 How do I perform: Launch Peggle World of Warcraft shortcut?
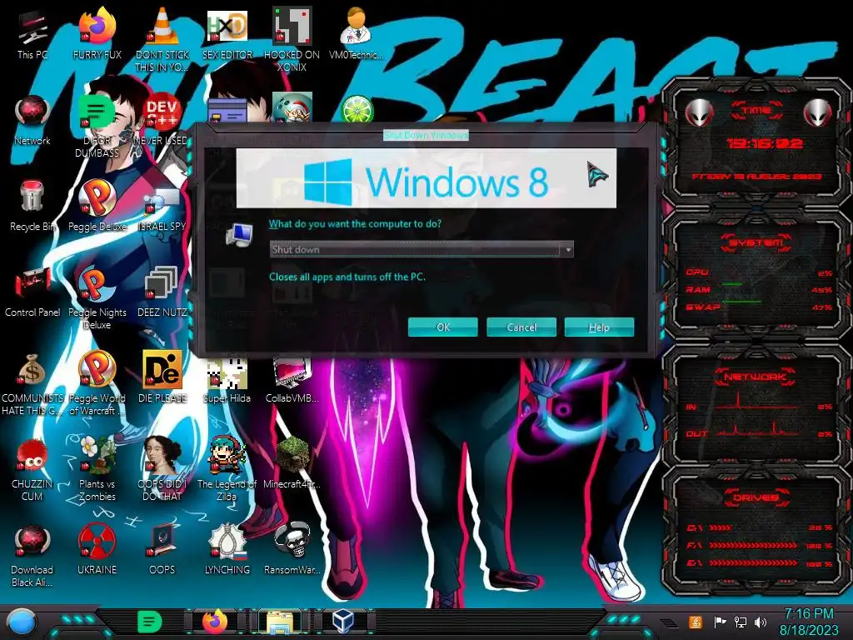(97, 383)
